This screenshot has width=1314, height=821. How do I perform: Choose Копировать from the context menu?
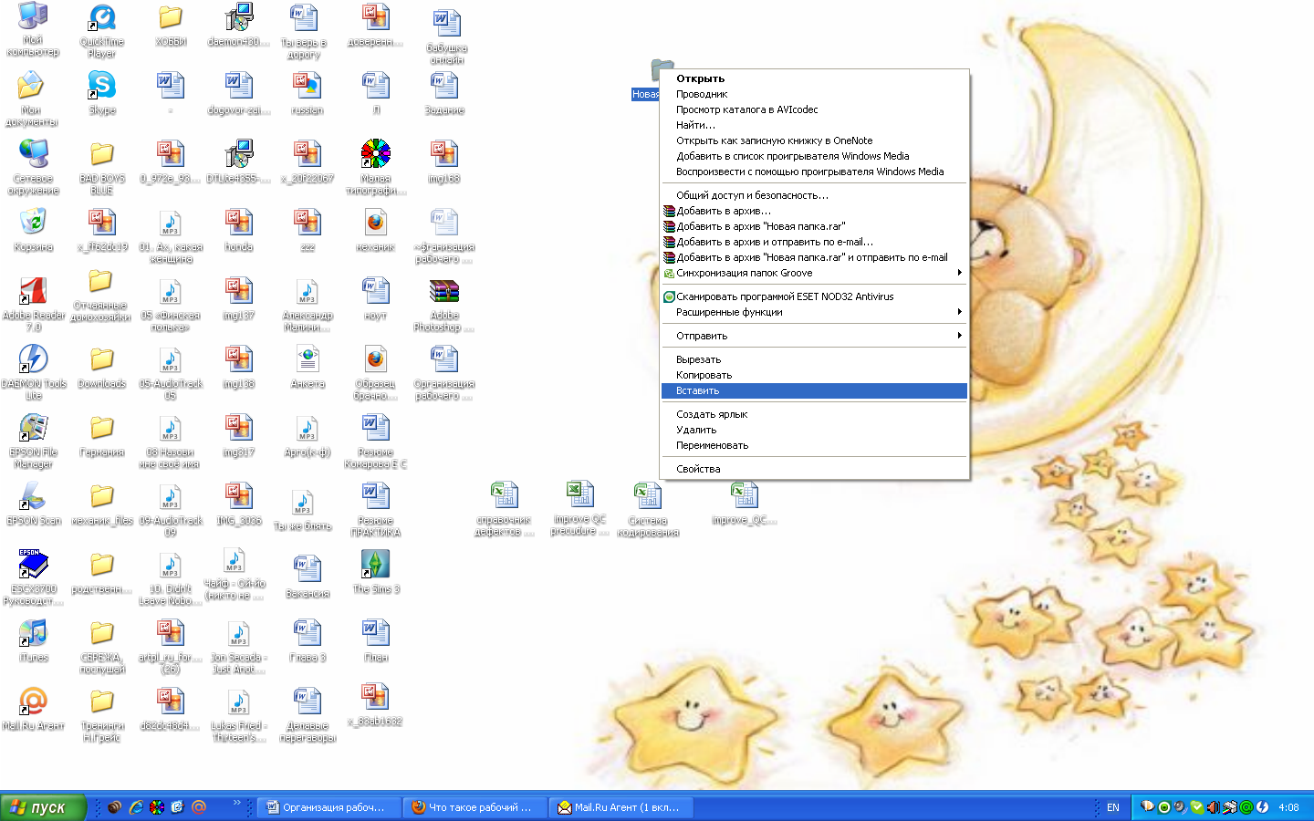814,375
